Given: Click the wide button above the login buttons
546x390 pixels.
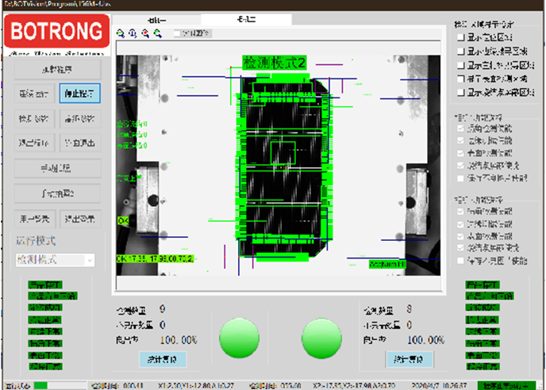Looking at the screenshot, I should coord(57,193).
